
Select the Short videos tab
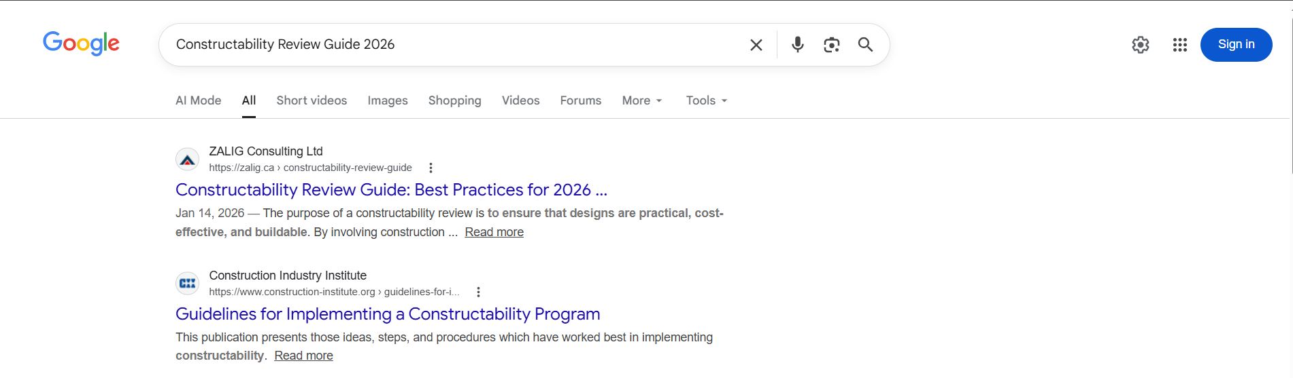coord(312,100)
